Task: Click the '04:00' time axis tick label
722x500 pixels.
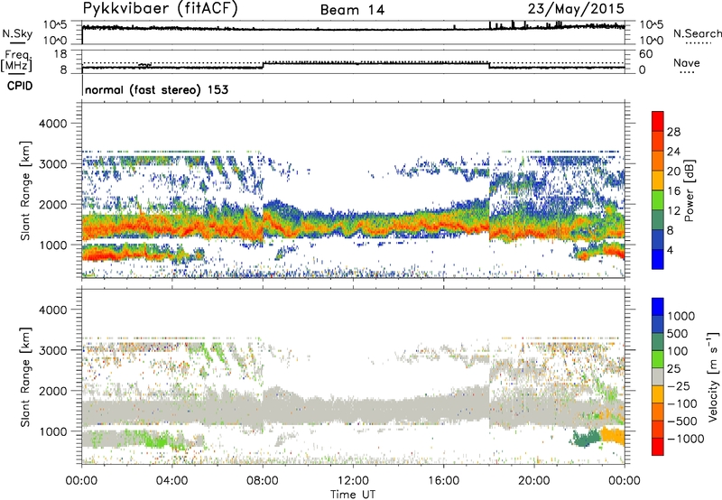Action: click(172, 481)
